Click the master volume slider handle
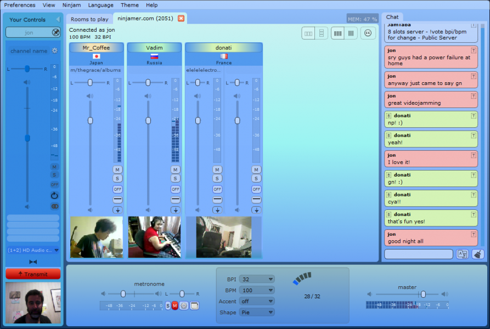 click(x=423, y=294)
